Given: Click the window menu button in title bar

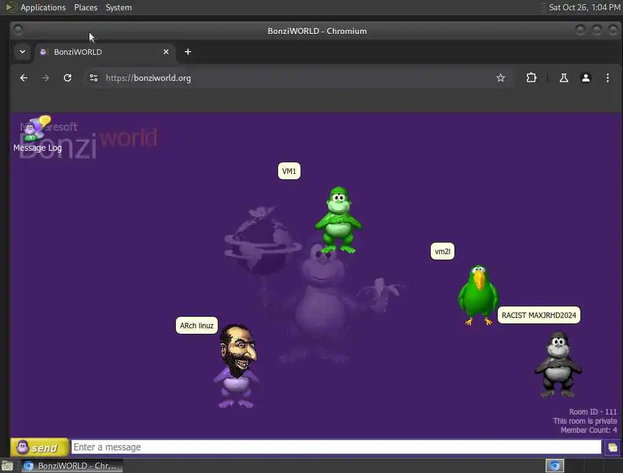Looking at the screenshot, I should [x=18, y=30].
